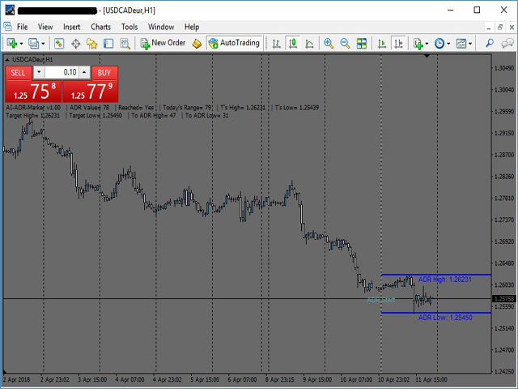This screenshot has width=518, height=389.
Task: Click the Zoom Out magnifier icon
Action: point(345,43)
